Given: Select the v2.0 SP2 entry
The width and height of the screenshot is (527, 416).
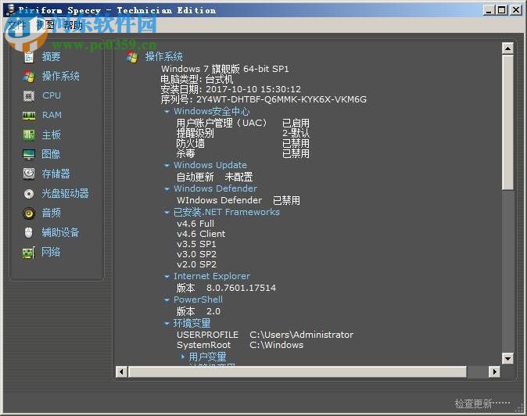Looking at the screenshot, I should 196,264.
